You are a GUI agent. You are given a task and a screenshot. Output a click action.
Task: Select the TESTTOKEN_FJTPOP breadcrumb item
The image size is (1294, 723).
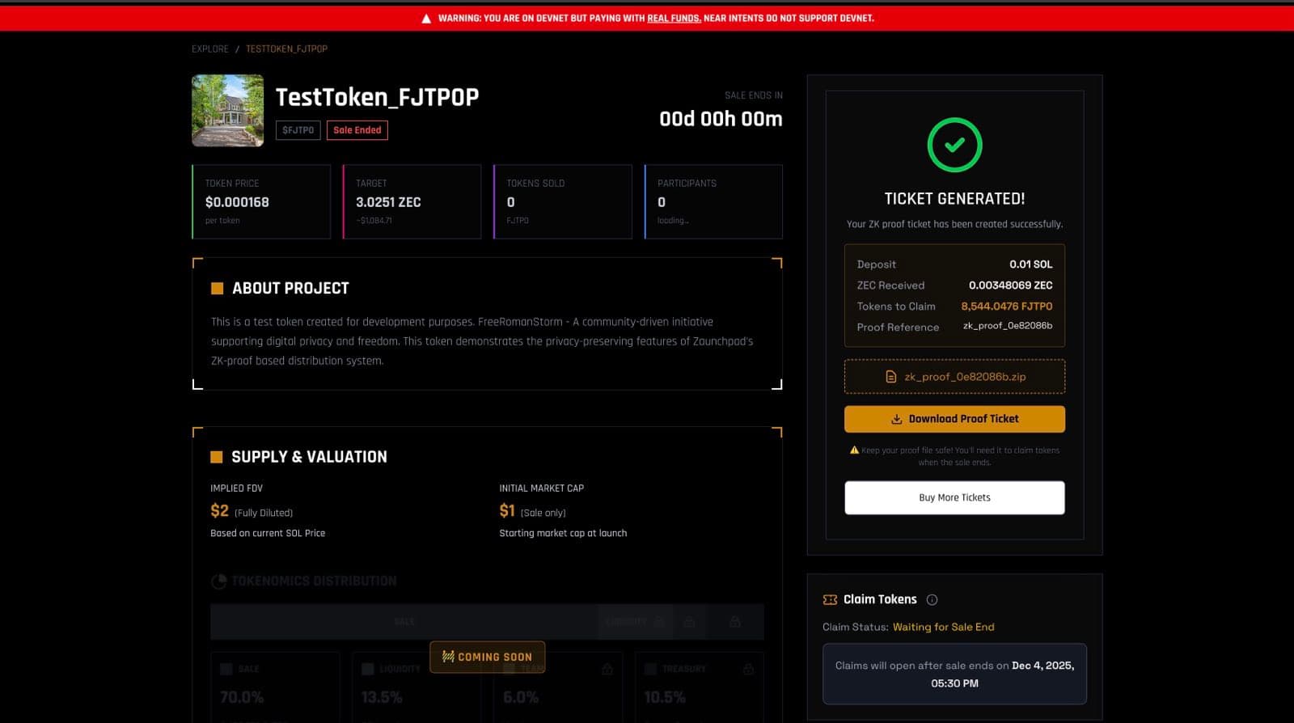pyautogui.click(x=286, y=49)
